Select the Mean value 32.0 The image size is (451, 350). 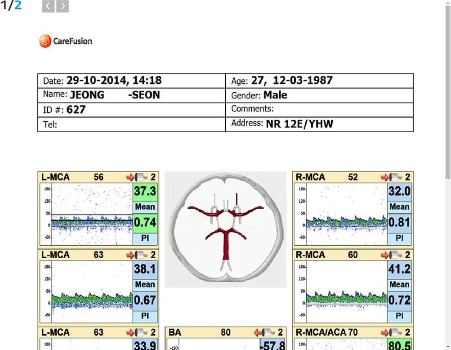pos(399,191)
